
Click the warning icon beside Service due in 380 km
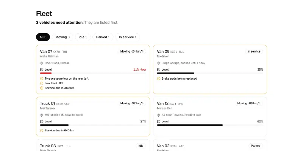42,88
